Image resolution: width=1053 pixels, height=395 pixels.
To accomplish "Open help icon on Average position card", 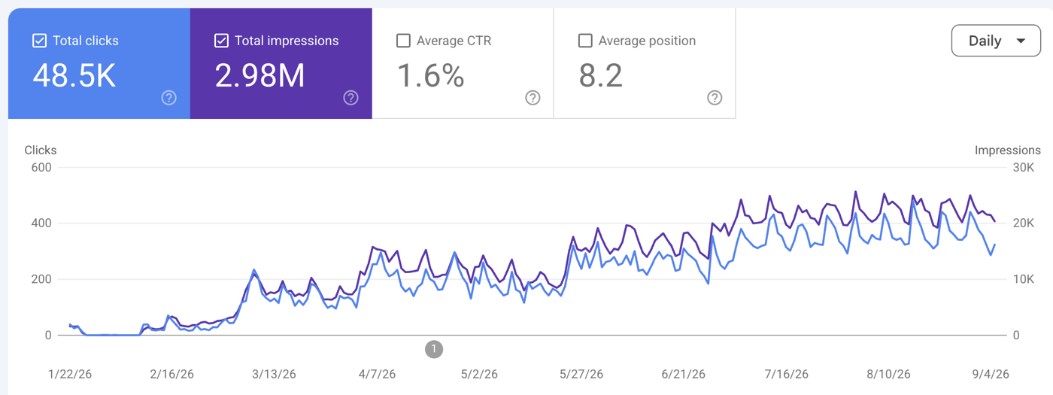I will coord(715,98).
